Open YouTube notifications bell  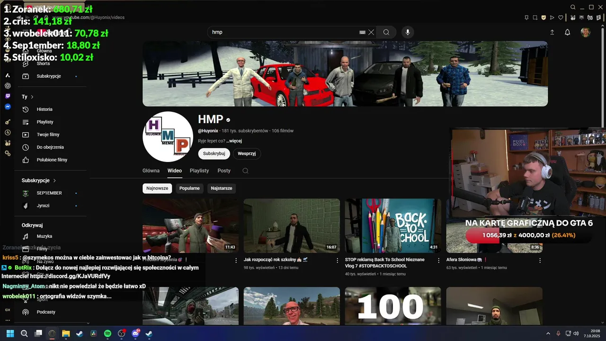pos(567,32)
